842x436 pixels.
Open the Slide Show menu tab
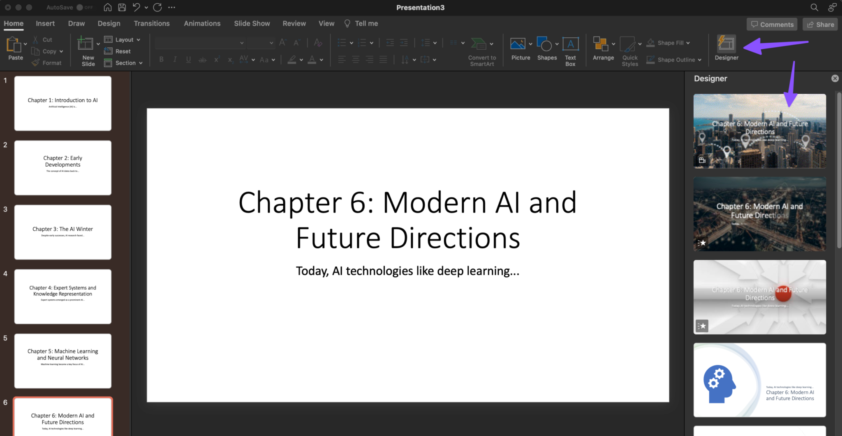(252, 23)
